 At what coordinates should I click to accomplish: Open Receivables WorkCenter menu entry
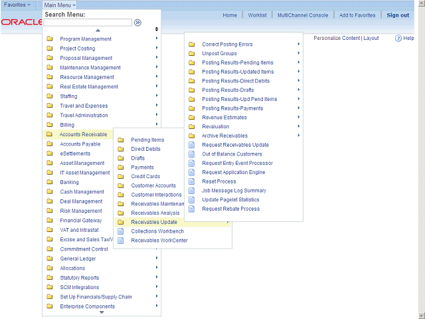click(x=157, y=241)
